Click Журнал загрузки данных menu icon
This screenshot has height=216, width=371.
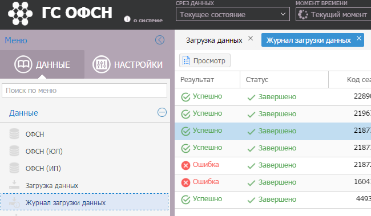point(14,202)
